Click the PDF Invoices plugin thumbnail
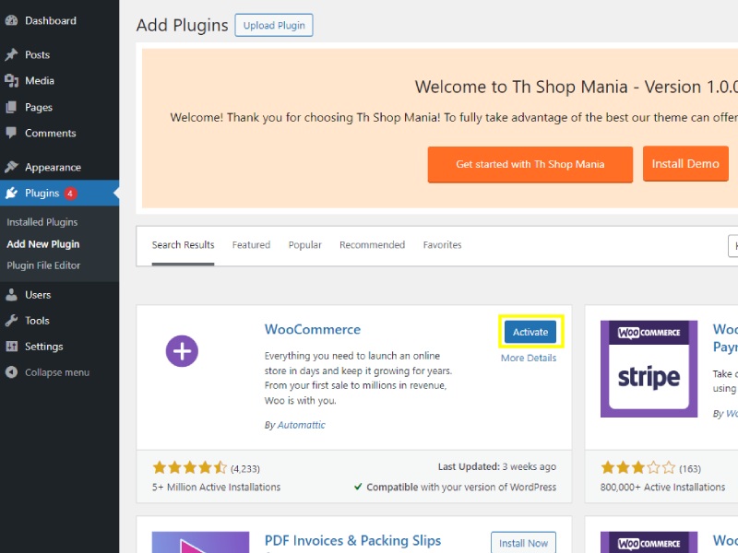Screen dimensions: 738x553 200,542
